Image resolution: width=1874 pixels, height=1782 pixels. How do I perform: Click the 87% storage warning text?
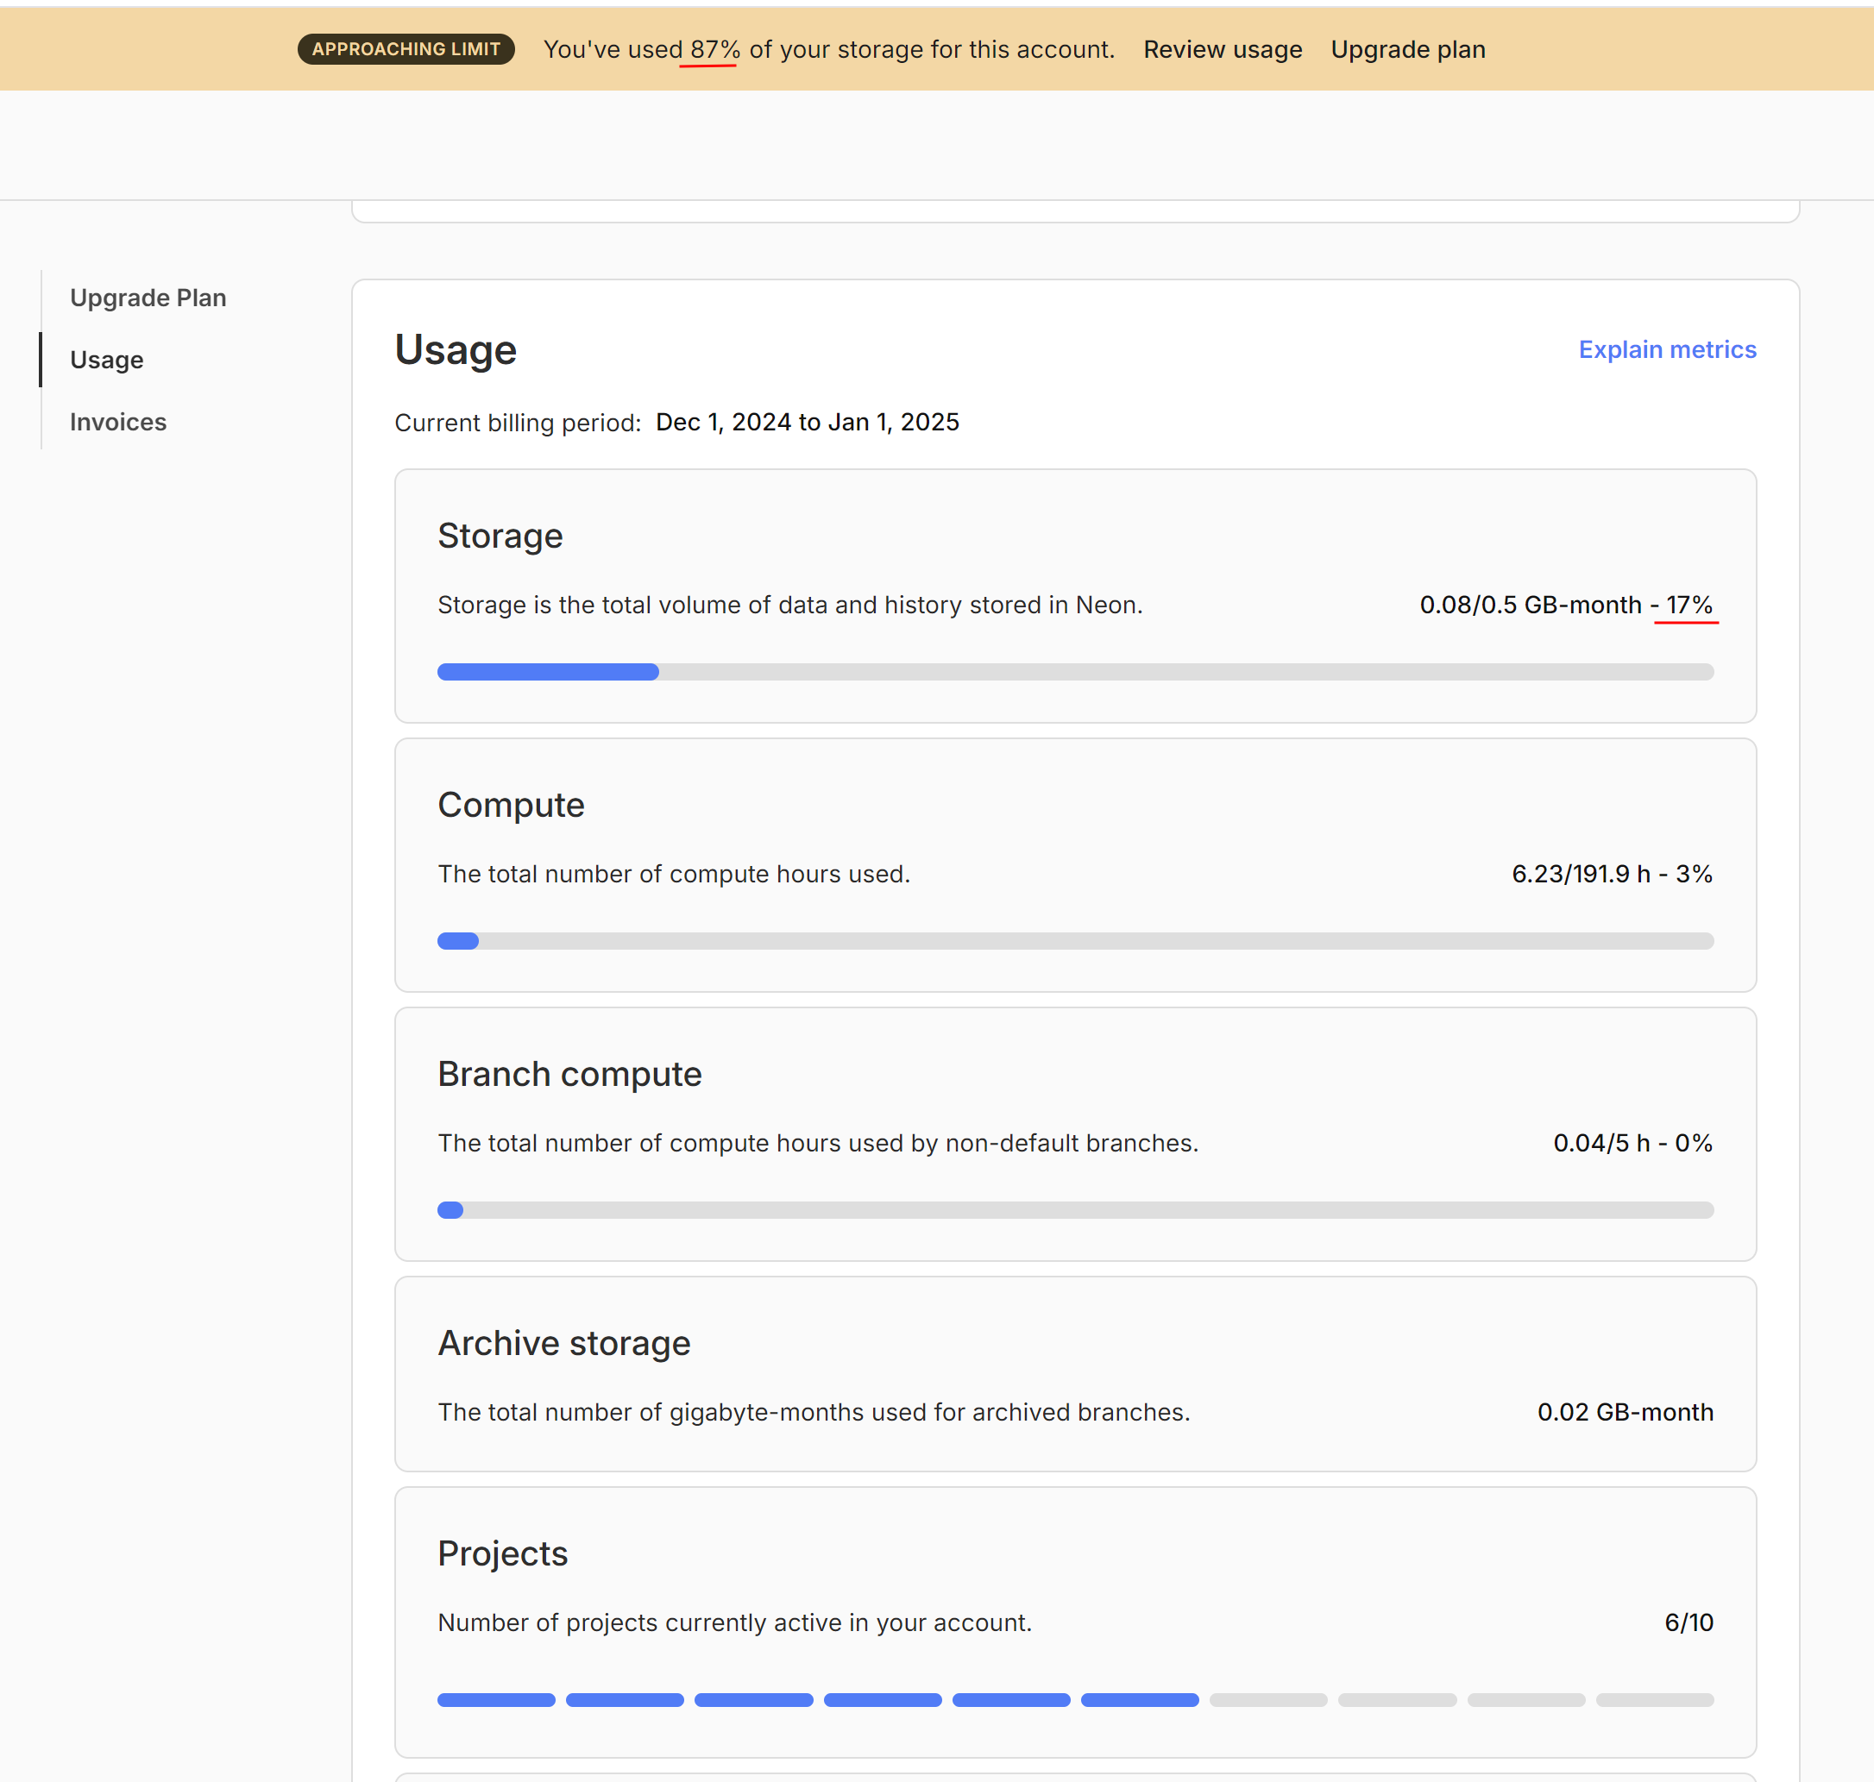tap(714, 49)
